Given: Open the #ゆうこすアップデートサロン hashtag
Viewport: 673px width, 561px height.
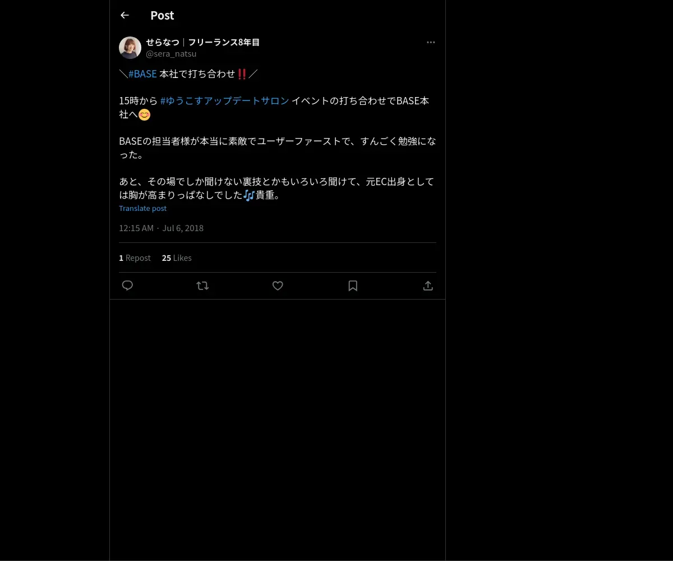Looking at the screenshot, I should tap(225, 101).
